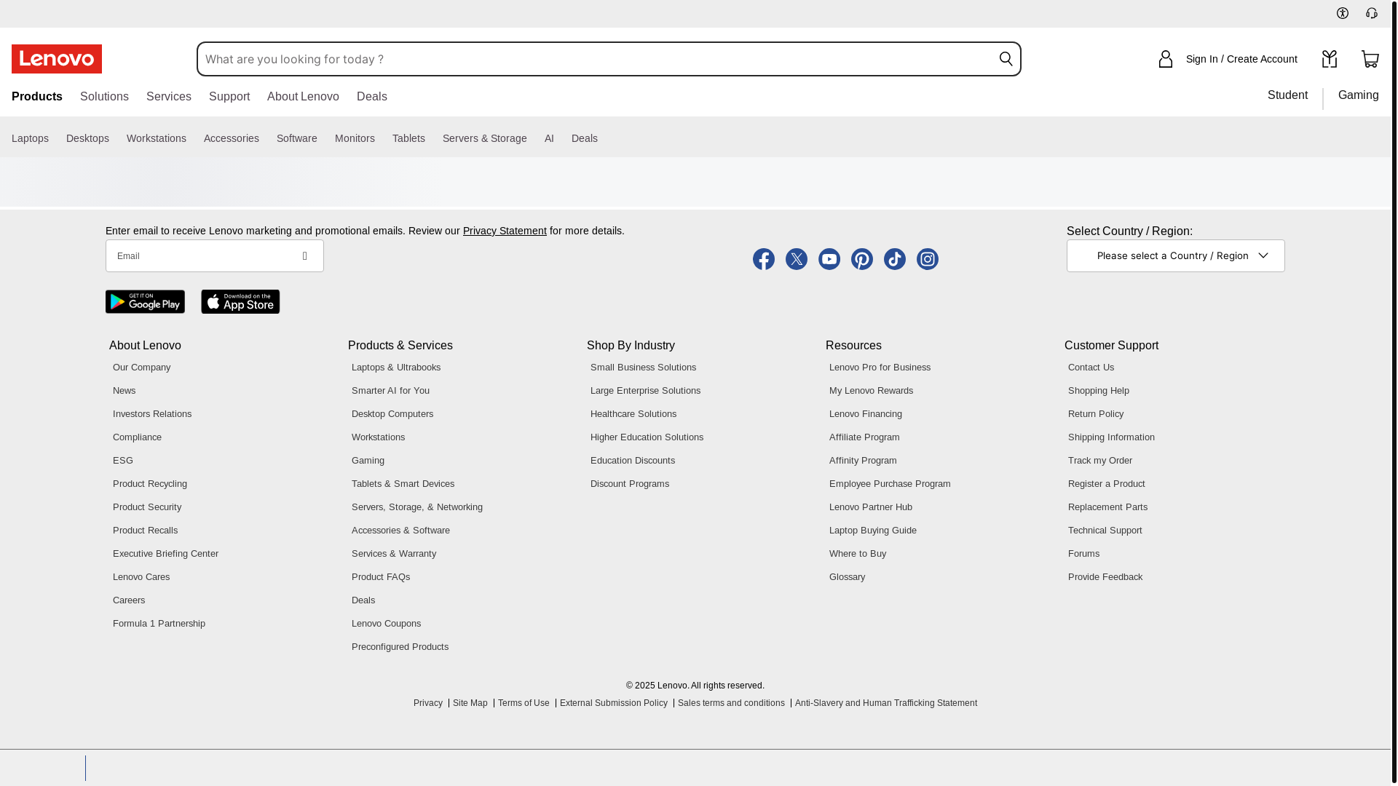Viewport: 1398px width, 786px height.
Task: Open Lenovo X (Twitter) icon
Action: pyautogui.click(x=797, y=259)
